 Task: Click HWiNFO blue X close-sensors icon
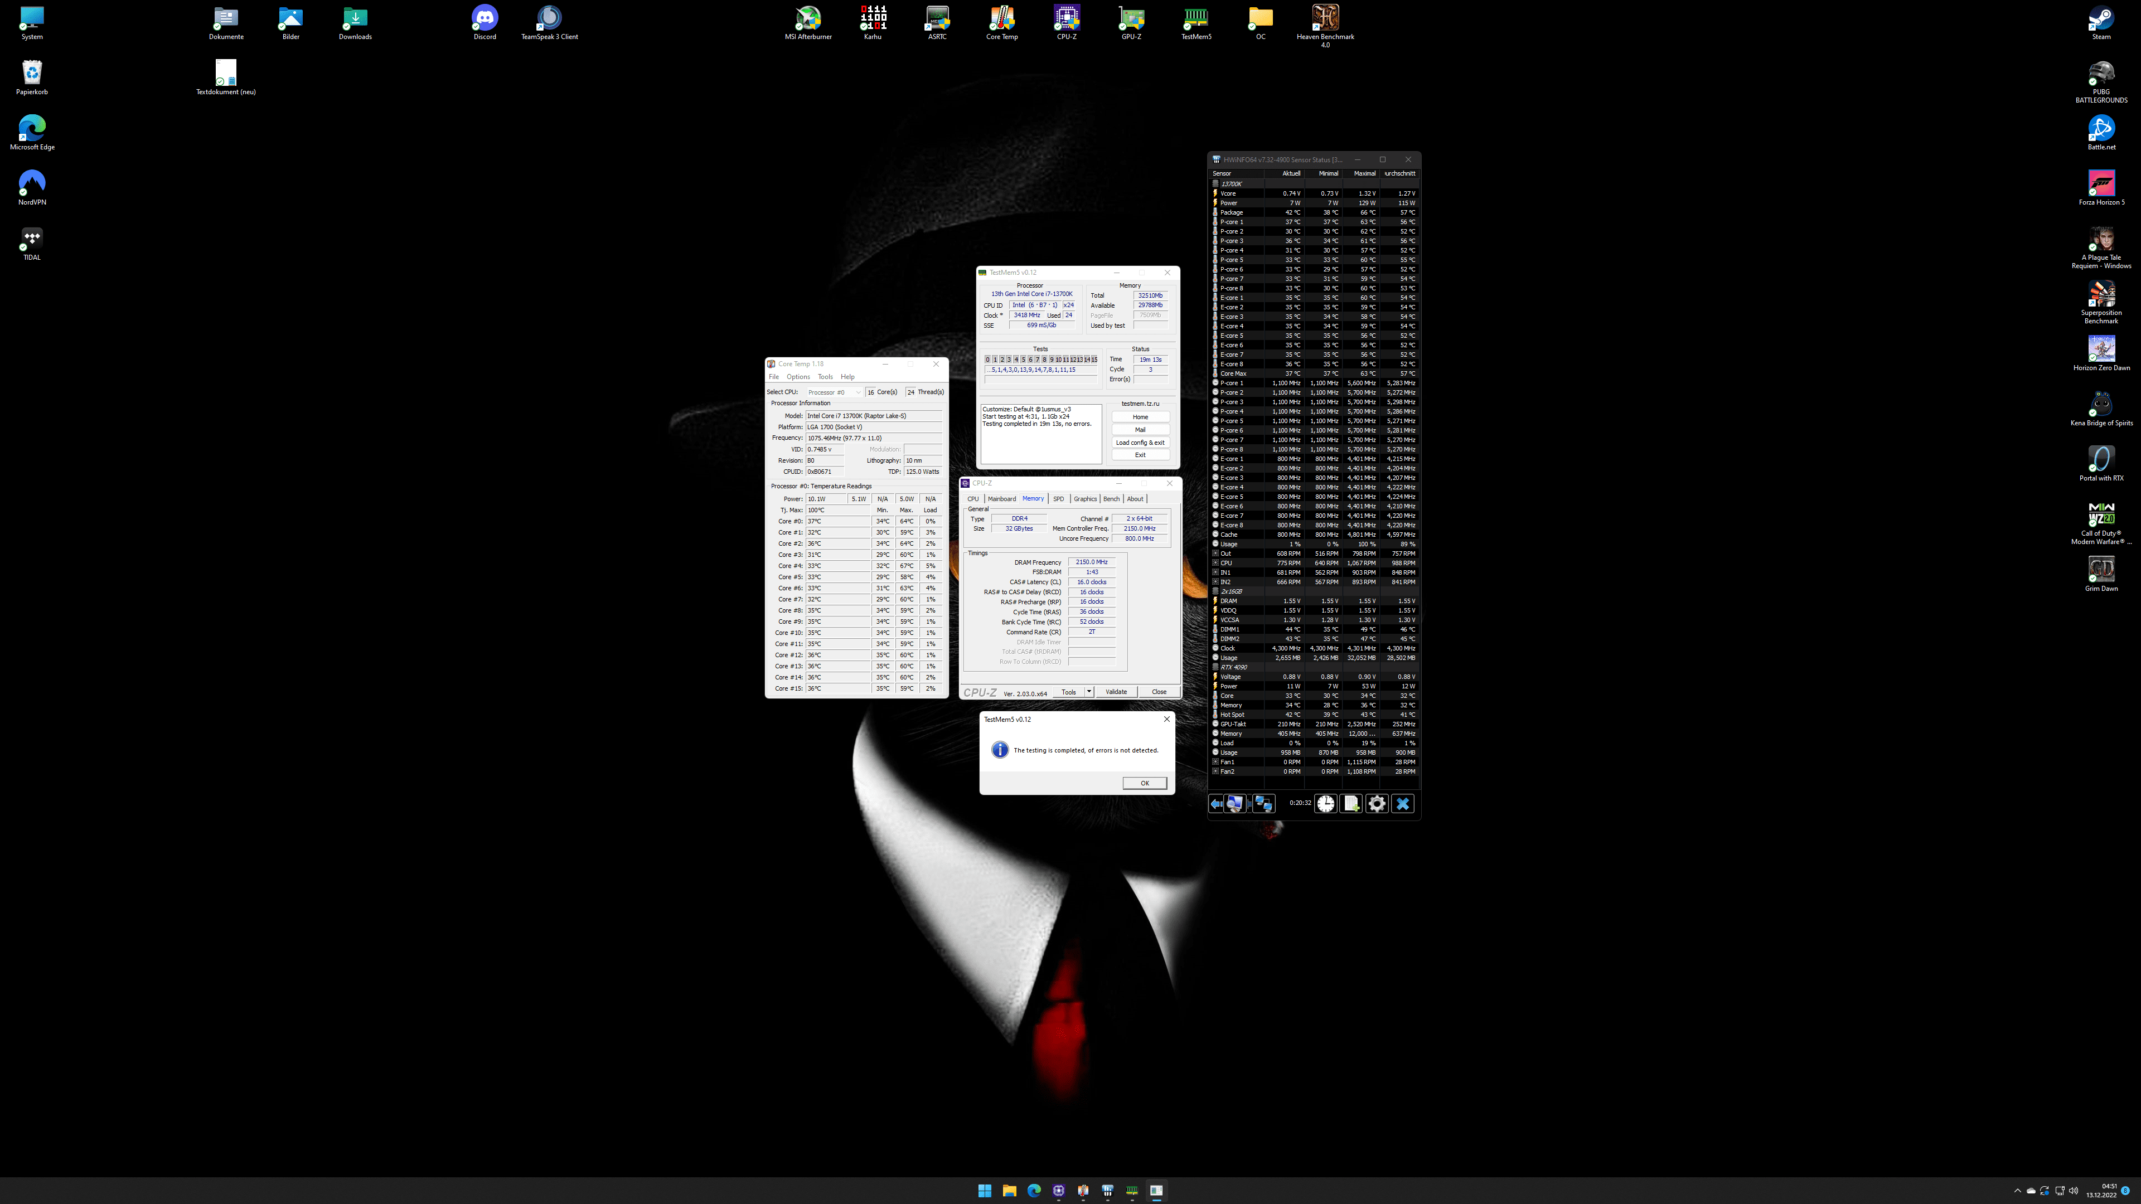[1403, 803]
